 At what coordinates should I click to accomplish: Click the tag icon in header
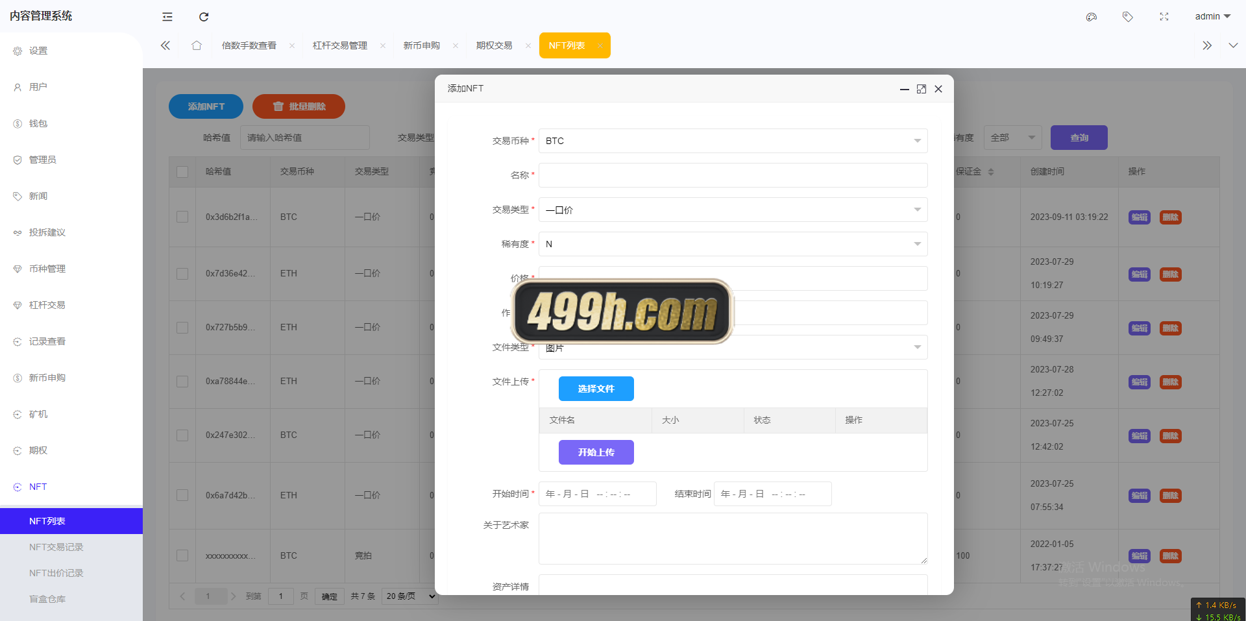[x=1128, y=17]
